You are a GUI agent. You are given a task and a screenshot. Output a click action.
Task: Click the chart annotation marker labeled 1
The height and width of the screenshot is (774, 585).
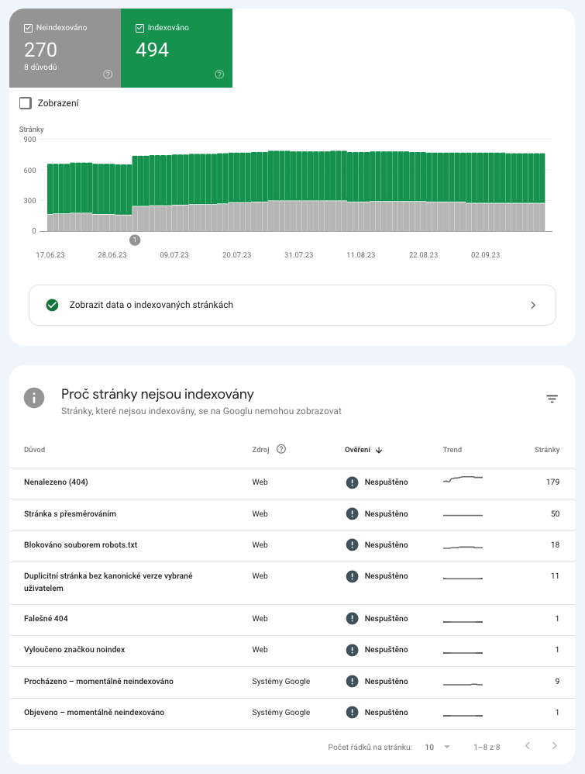point(135,240)
